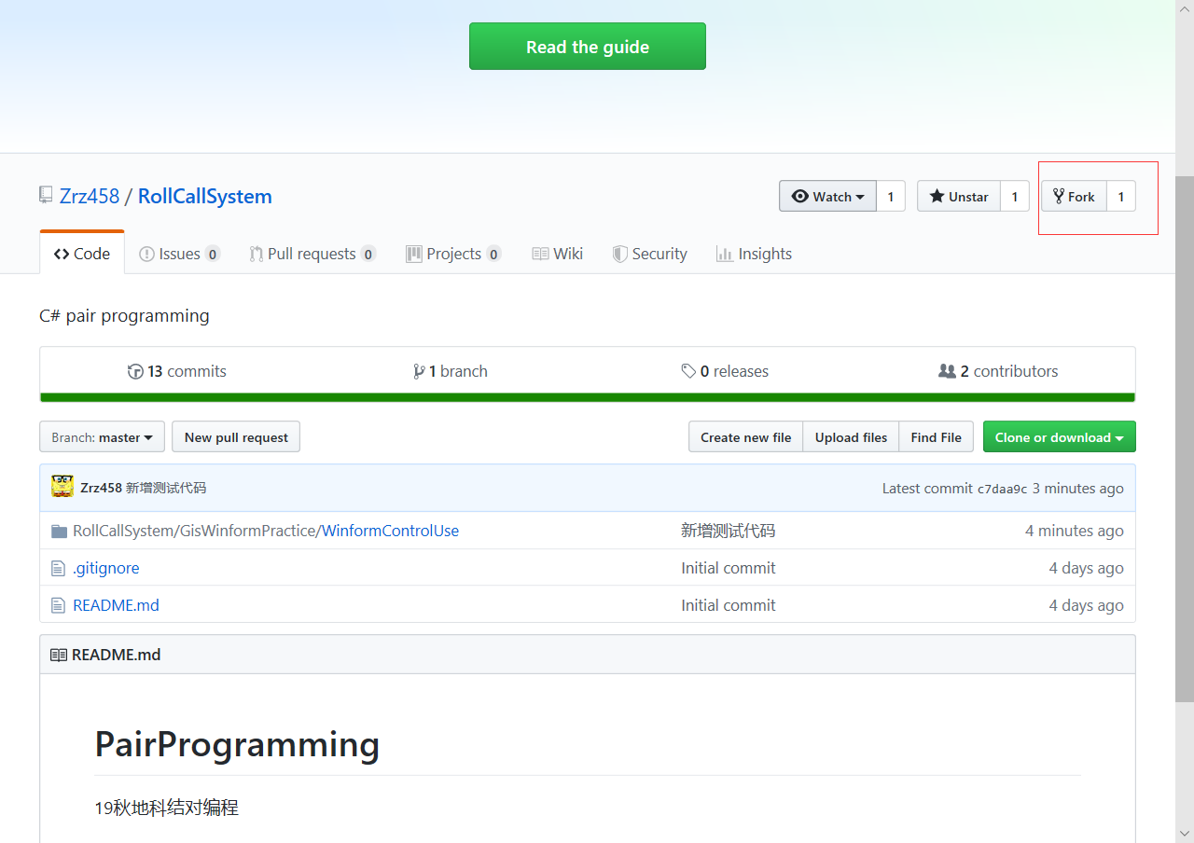Open Initial commit message in README.md row
The width and height of the screenshot is (1194, 843).
click(x=729, y=605)
